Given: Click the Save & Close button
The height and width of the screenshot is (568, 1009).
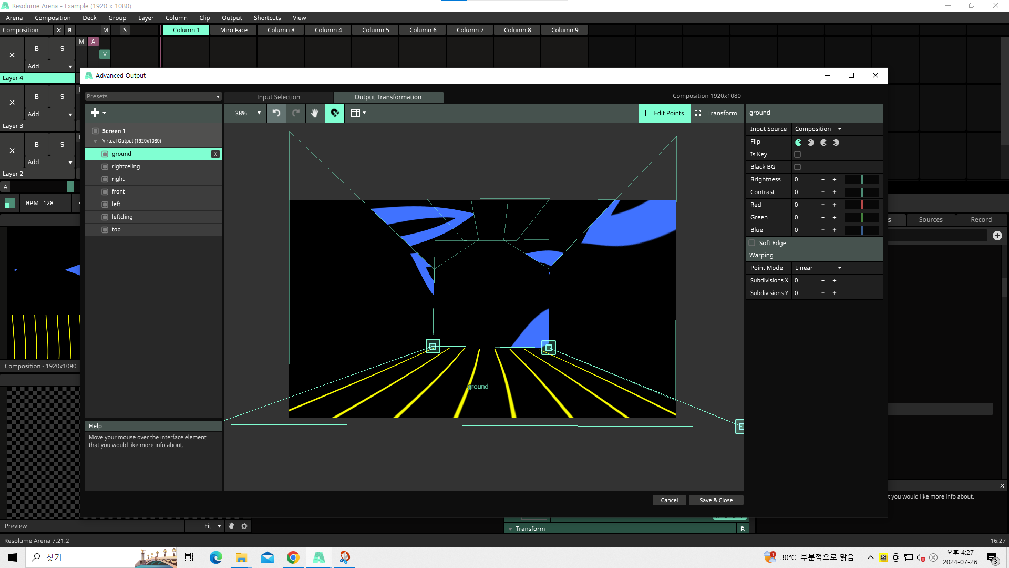Looking at the screenshot, I should (716, 500).
